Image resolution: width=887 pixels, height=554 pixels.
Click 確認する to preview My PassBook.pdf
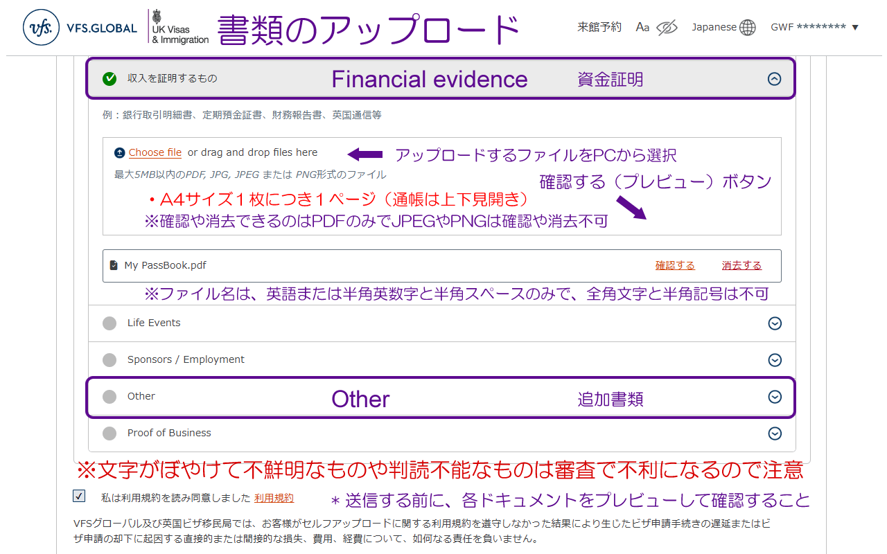tap(675, 266)
